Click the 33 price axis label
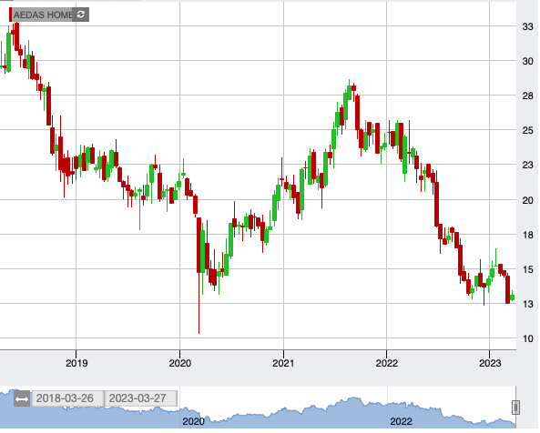Viewport: 540px width, 433px height. pos(527,26)
